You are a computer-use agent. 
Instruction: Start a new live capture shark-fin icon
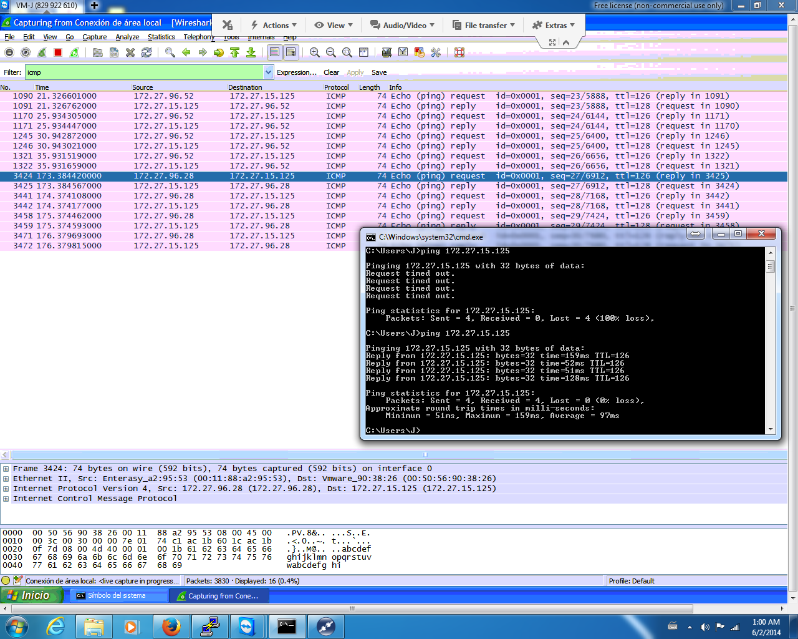click(42, 52)
